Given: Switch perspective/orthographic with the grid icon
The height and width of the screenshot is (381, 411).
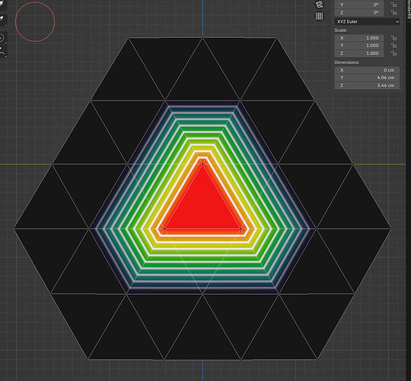Looking at the screenshot, I should (319, 16).
